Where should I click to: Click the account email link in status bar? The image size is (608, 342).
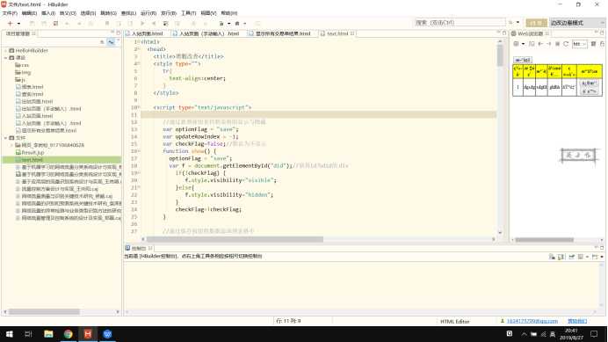click(532, 322)
